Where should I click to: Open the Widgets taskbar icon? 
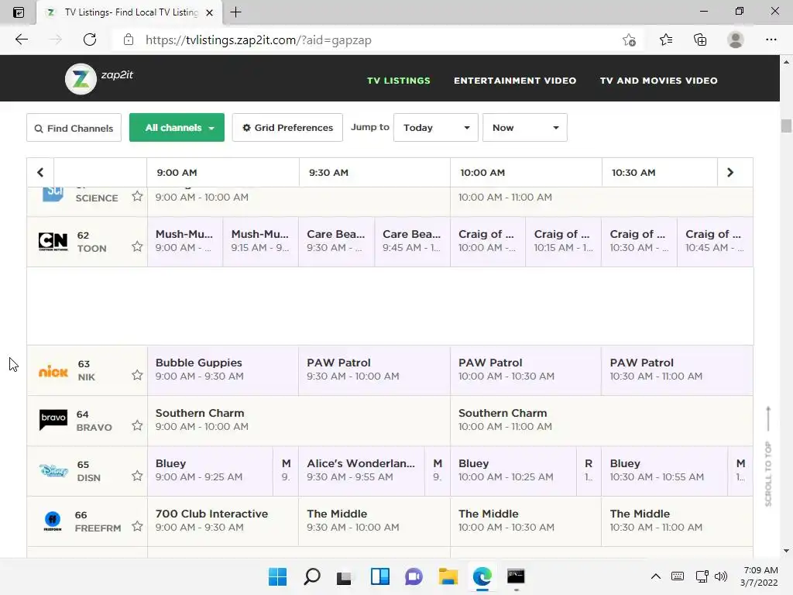(379, 576)
